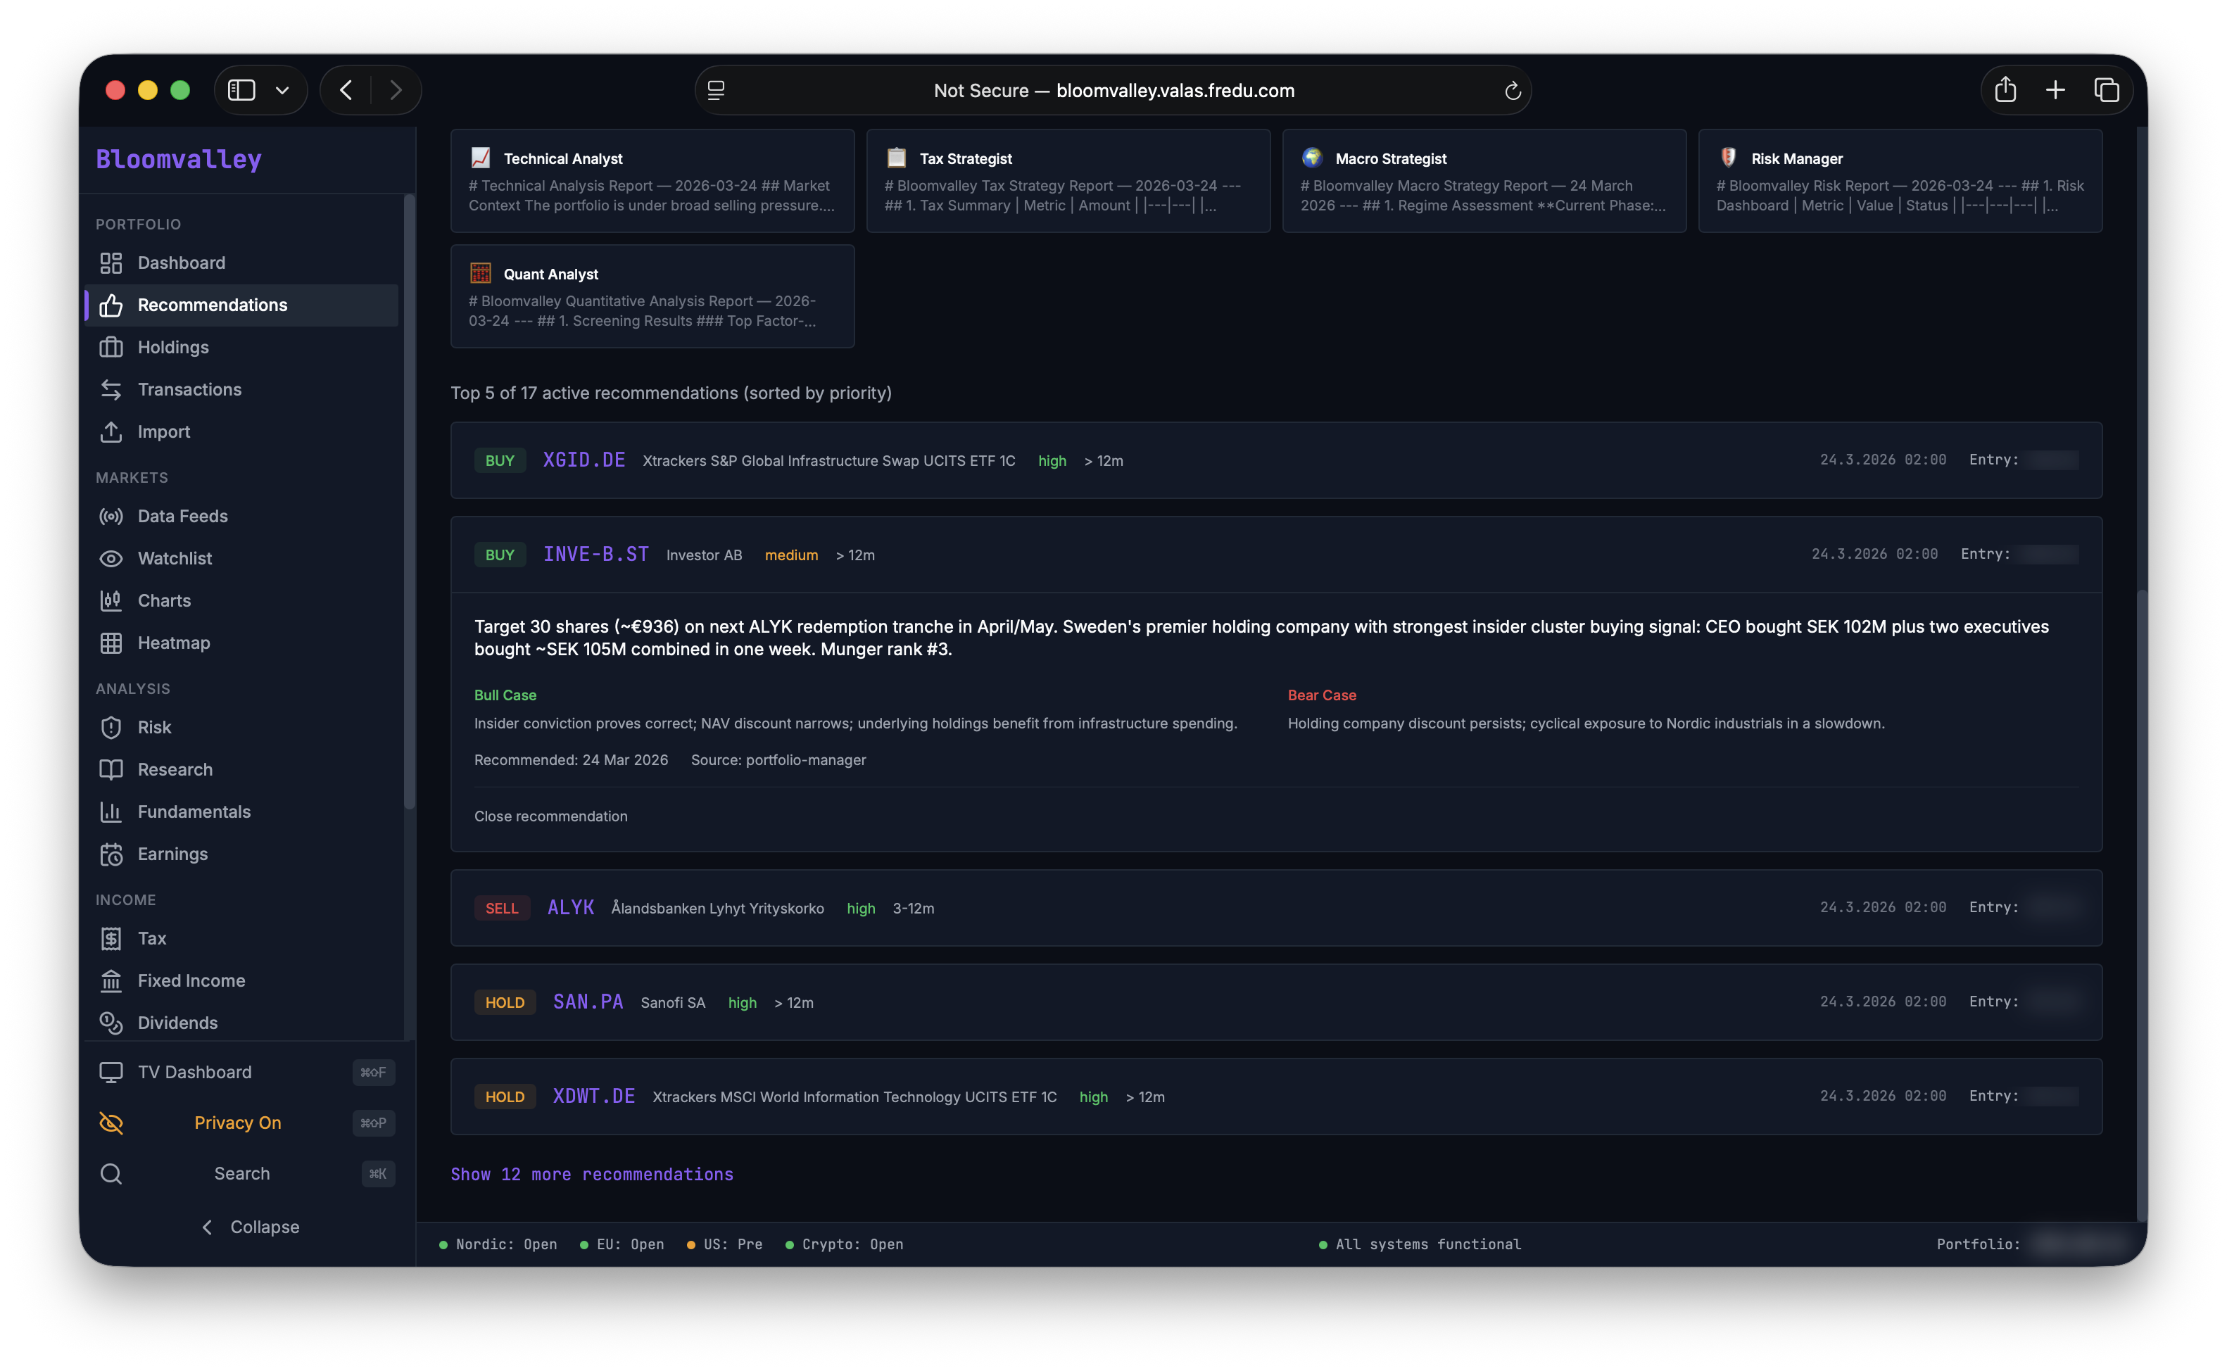
Task: Open the Technical Analyst report card
Action: [x=652, y=180]
